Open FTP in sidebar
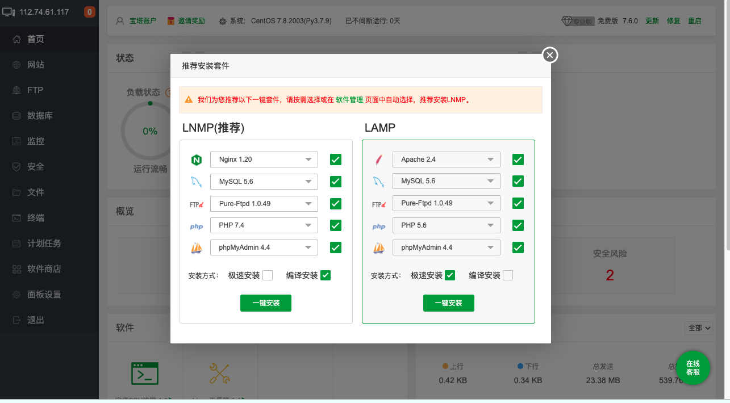 click(49, 90)
